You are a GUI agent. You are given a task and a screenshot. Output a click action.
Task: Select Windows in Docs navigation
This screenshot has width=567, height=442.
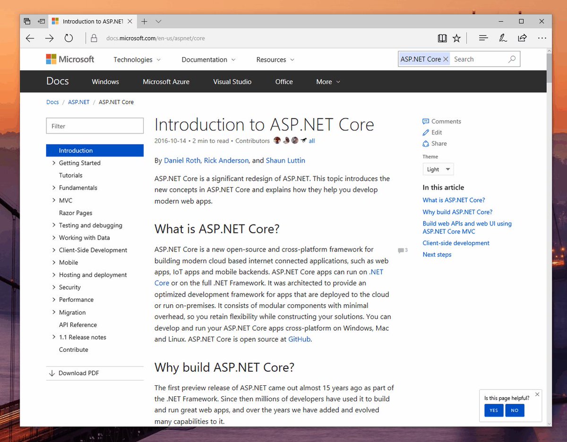tap(105, 82)
